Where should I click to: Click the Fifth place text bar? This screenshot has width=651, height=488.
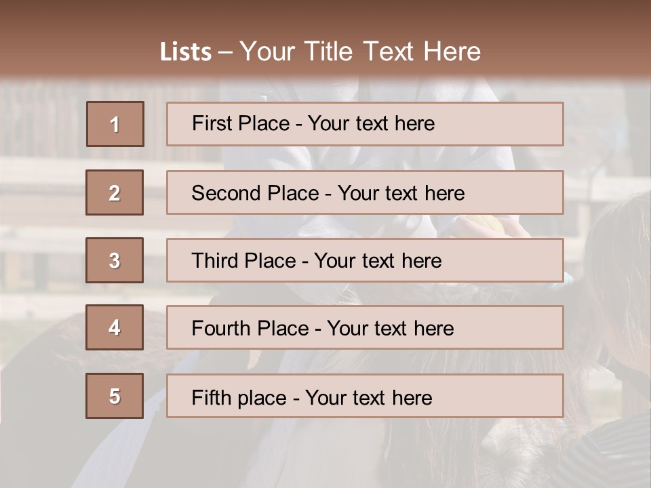click(x=365, y=396)
